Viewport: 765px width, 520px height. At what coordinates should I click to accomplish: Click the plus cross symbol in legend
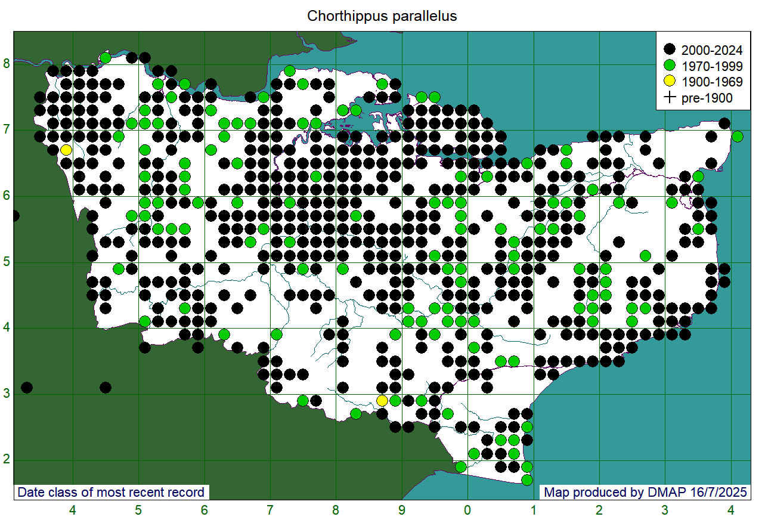click(x=670, y=98)
